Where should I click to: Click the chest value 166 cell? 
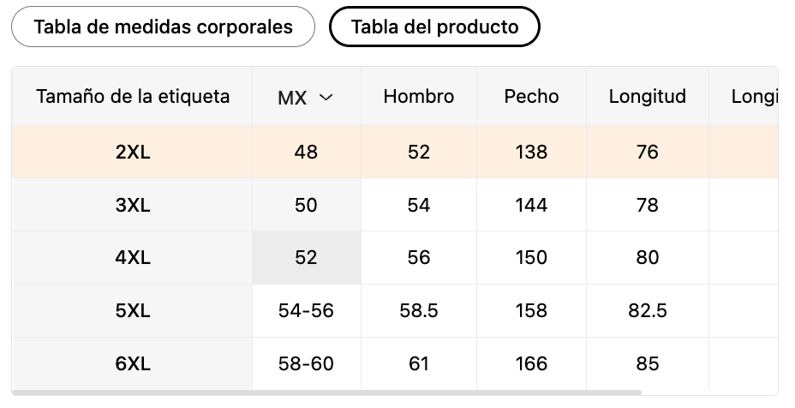[531, 364]
